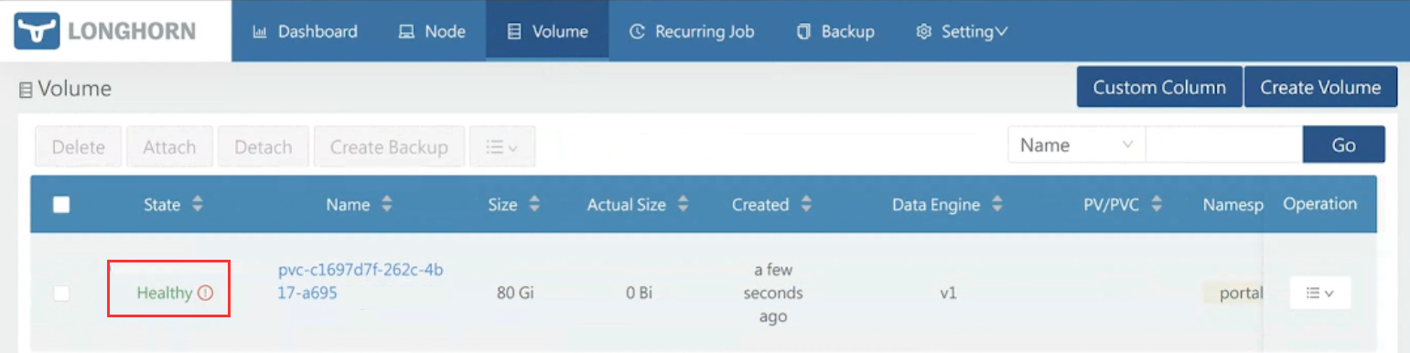Screen dimensions: 1410x353
Task: Open the Recurring Job tab
Action: [692, 31]
